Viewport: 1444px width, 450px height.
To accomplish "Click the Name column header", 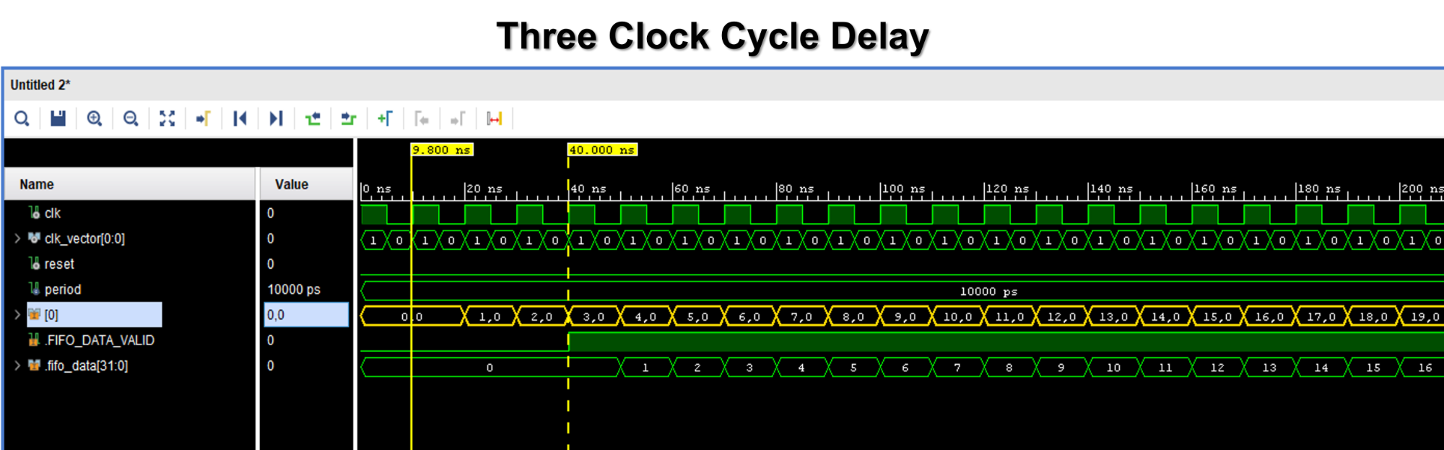I will 37,185.
